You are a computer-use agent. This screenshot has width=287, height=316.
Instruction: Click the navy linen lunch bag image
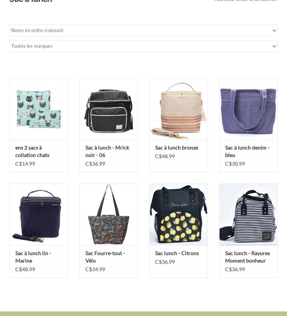point(39,215)
